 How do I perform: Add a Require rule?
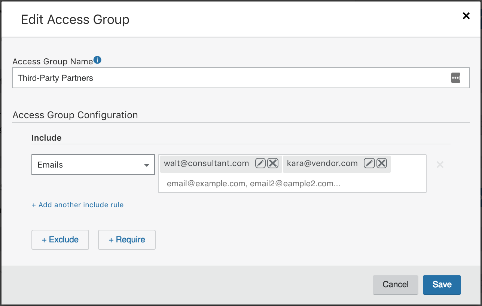pos(127,240)
